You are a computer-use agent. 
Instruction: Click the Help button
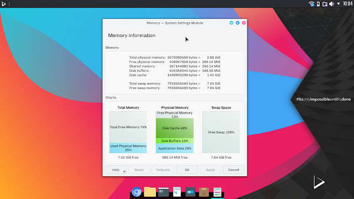click(116, 170)
